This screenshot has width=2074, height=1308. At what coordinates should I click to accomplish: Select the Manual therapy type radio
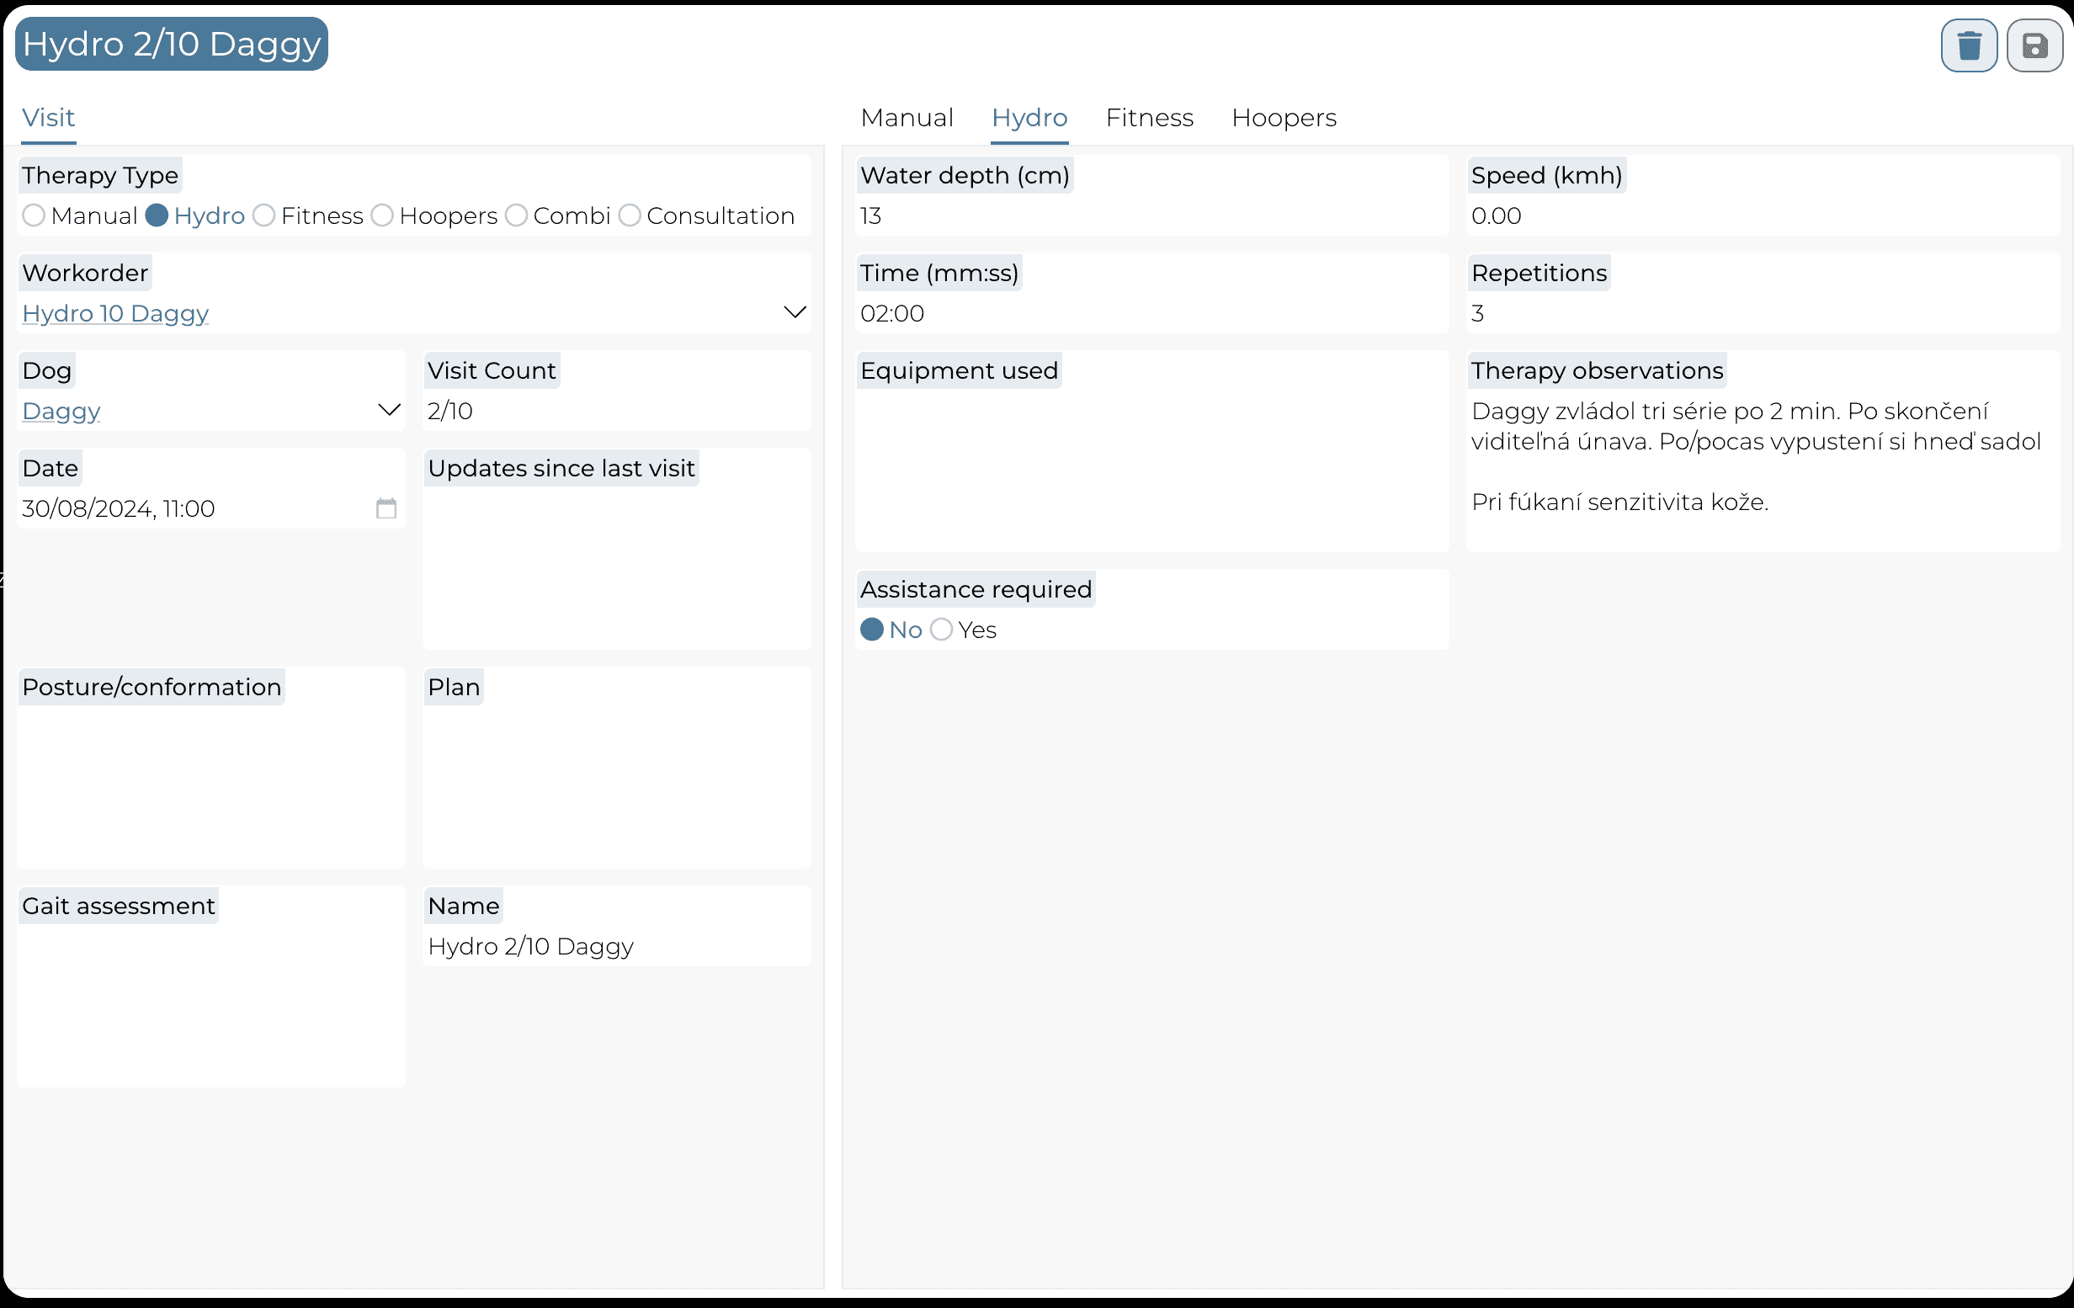pyautogui.click(x=34, y=215)
